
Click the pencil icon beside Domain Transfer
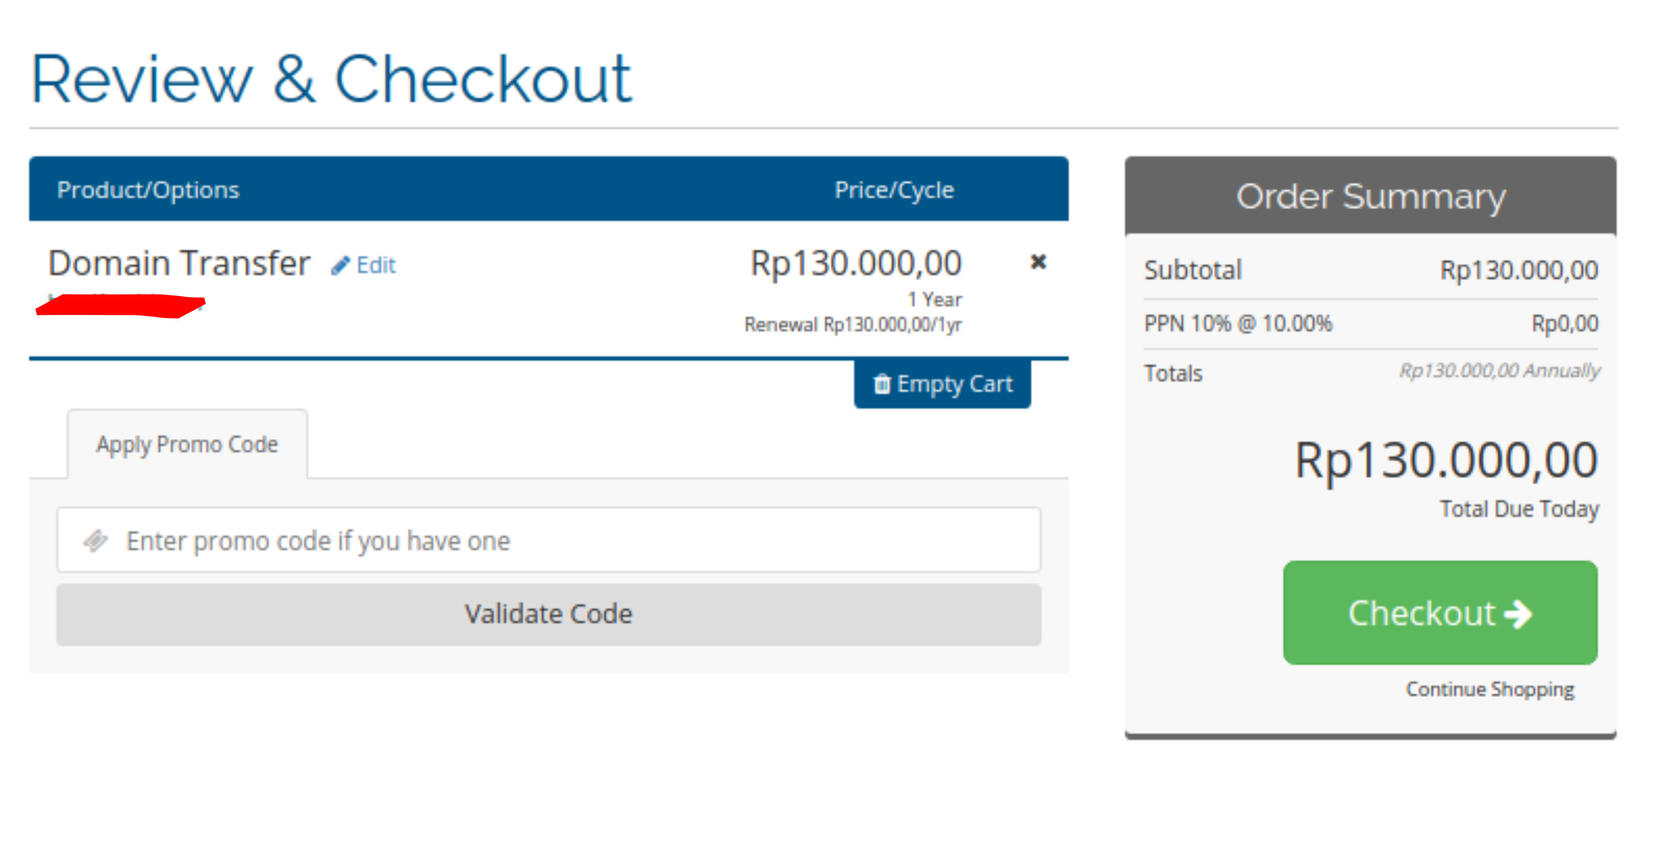click(x=340, y=265)
